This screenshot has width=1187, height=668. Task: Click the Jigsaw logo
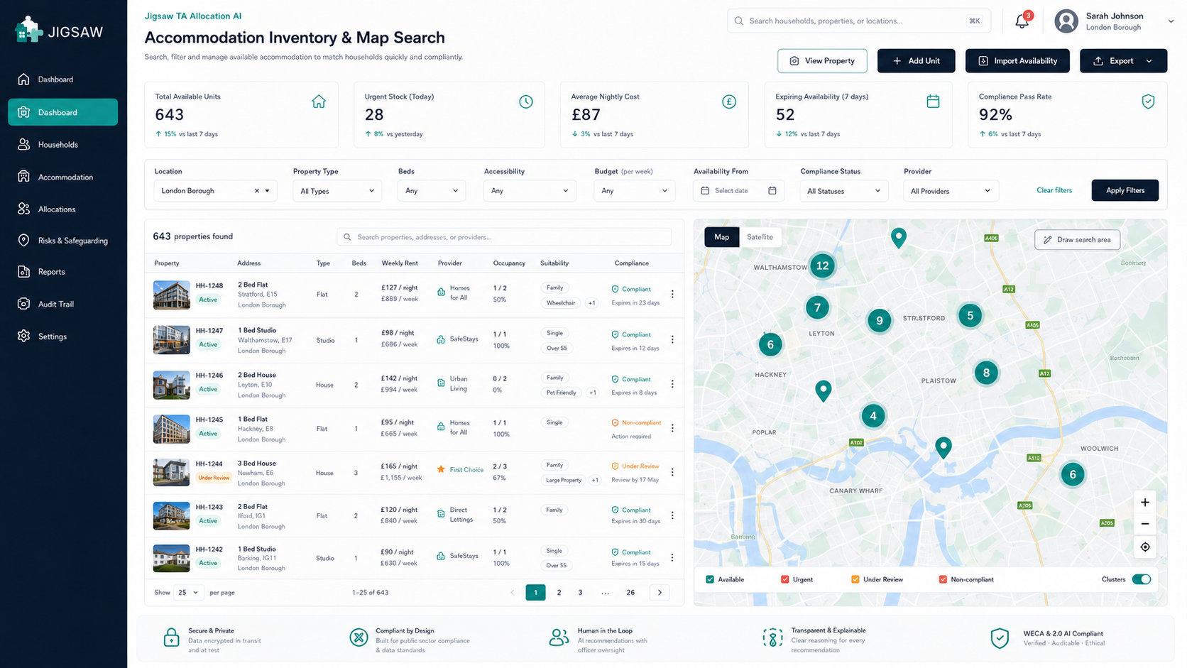coord(59,31)
